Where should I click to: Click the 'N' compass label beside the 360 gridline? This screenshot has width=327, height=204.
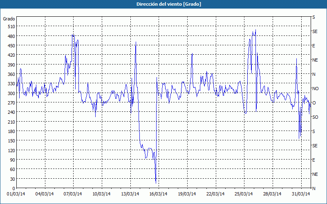pyautogui.click(x=314, y=74)
